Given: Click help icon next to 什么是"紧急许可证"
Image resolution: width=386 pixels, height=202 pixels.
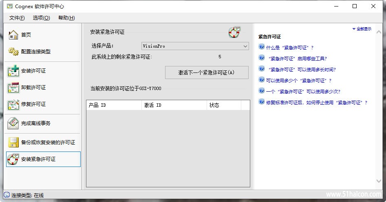Looking at the screenshot, I should (x=261, y=46).
